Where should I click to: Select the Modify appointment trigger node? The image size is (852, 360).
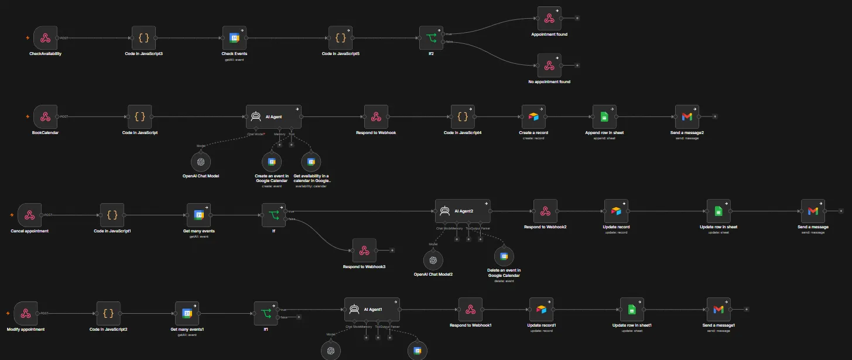click(x=26, y=314)
